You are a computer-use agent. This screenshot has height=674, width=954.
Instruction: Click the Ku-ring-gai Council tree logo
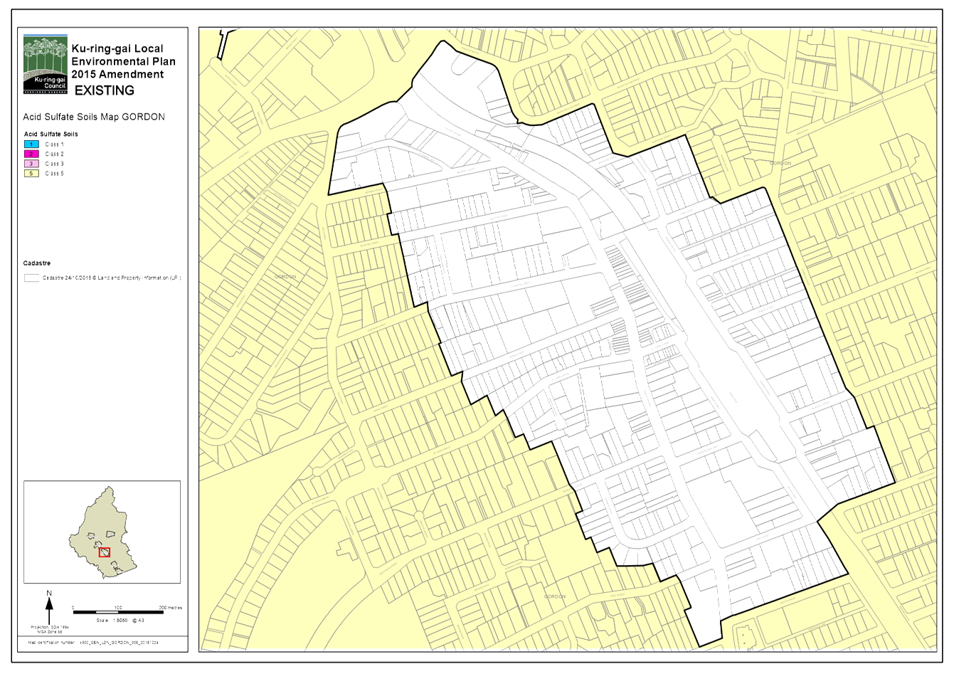click(x=46, y=64)
